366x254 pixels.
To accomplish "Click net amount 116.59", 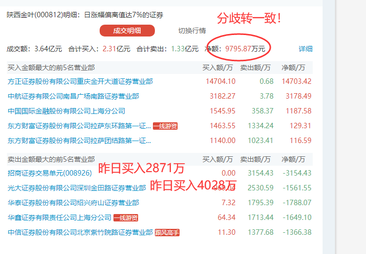I will pos(300,141).
